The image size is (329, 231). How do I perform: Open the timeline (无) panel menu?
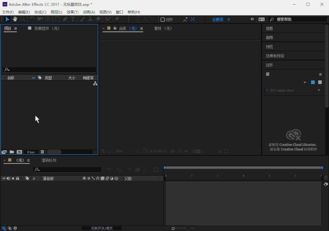point(28,161)
